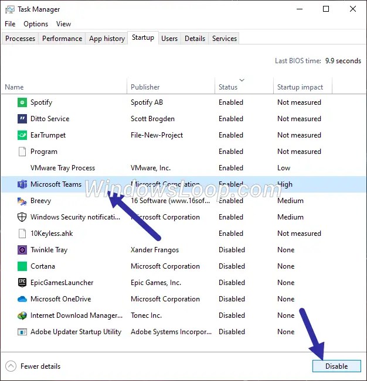Click the EarTrumpet icon
The width and height of the screenshot is (367, 381).
22,135
